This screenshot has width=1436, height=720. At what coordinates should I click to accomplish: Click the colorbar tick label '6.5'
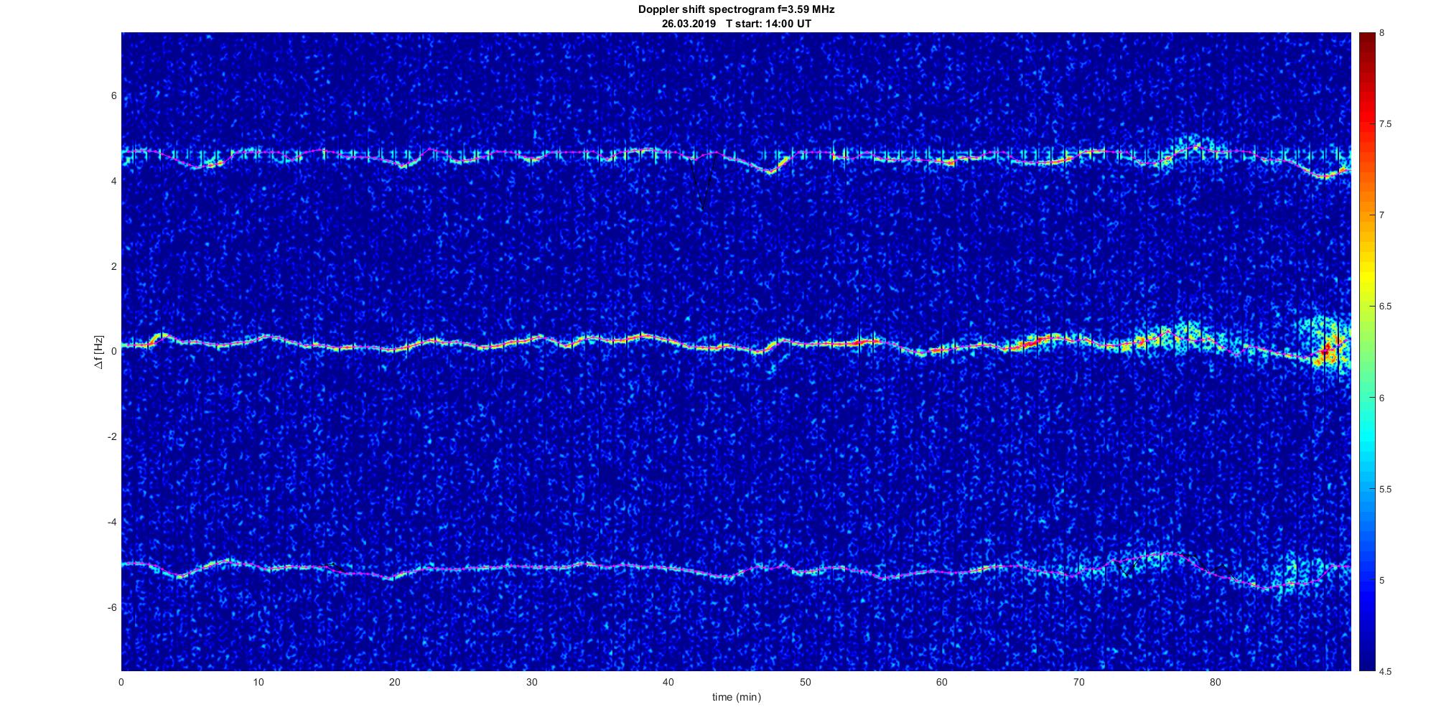click(1385, 307)
